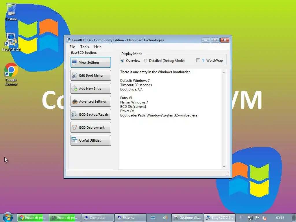Image resolution: width=296 pixels, height=222 pixels.
Task: Open the File menu
Action: coord(72,47)
